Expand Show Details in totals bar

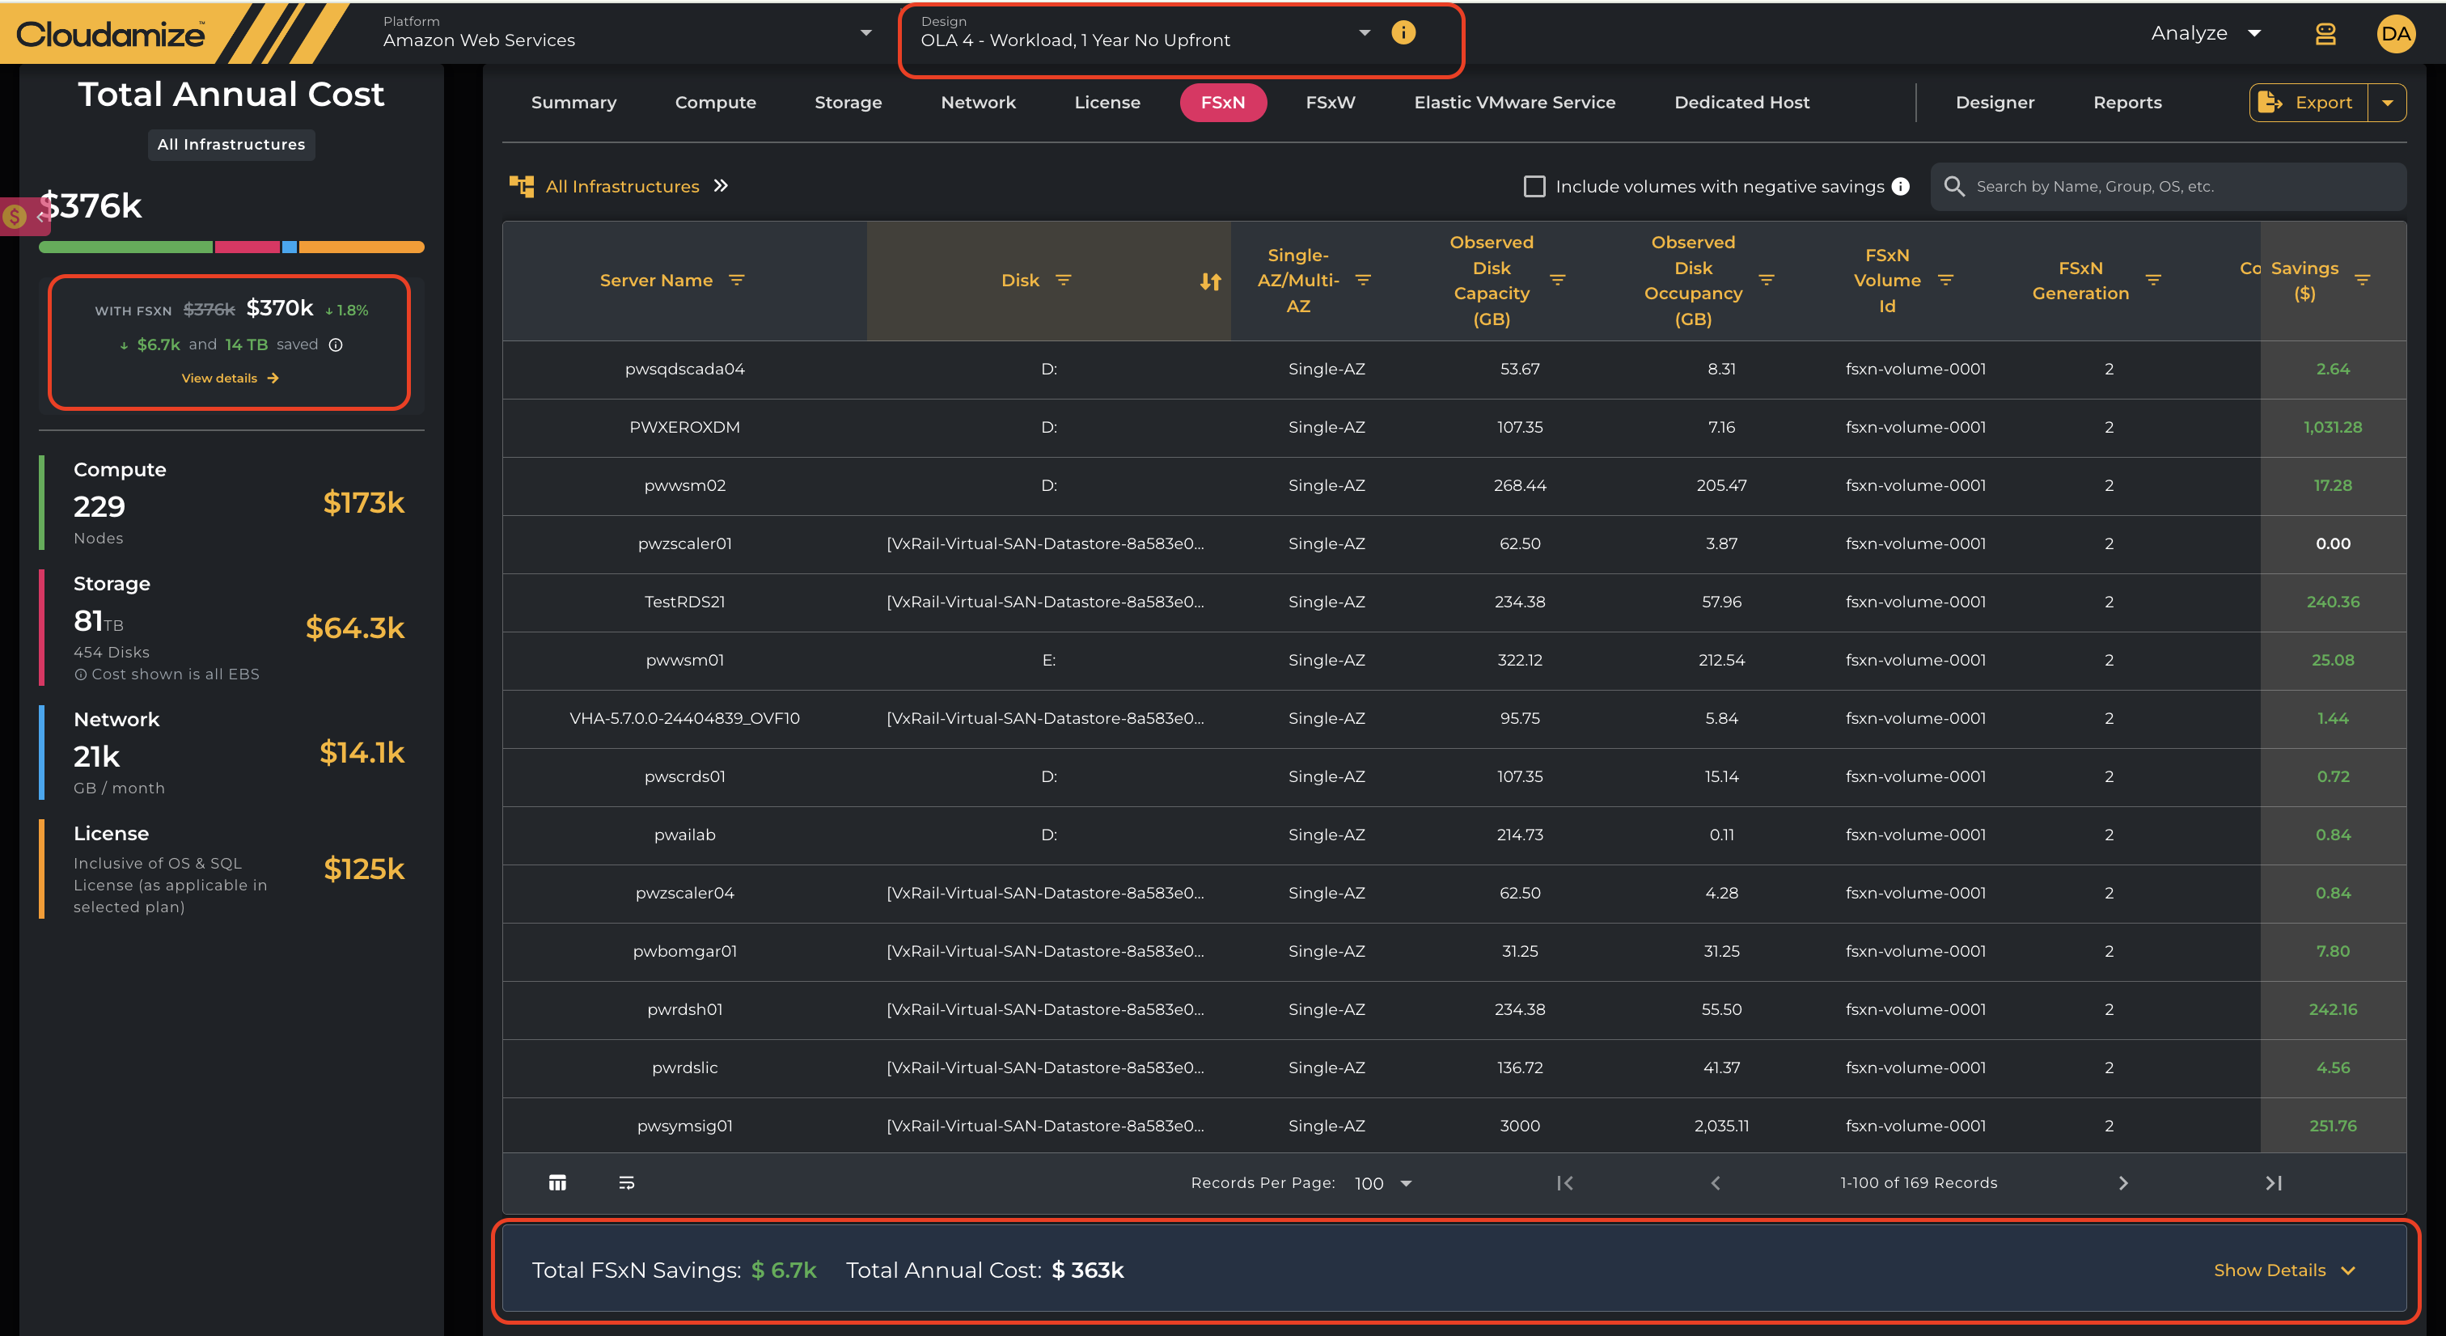click(x=2284, y=1270)
